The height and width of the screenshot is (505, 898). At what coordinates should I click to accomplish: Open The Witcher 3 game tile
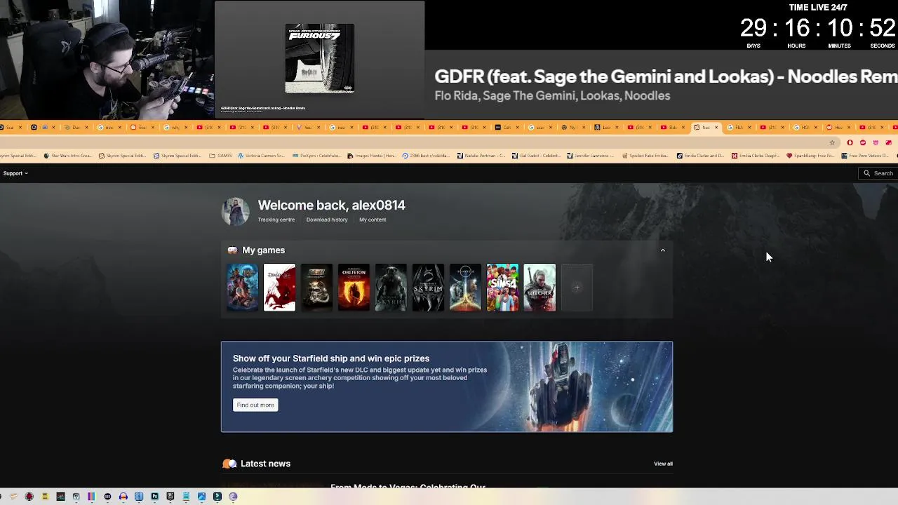[x=540, y=288]
